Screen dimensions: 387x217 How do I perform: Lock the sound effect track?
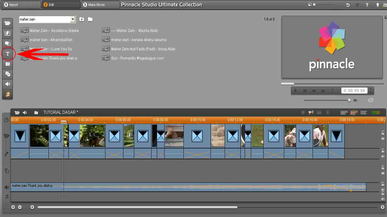coord(383,184)
